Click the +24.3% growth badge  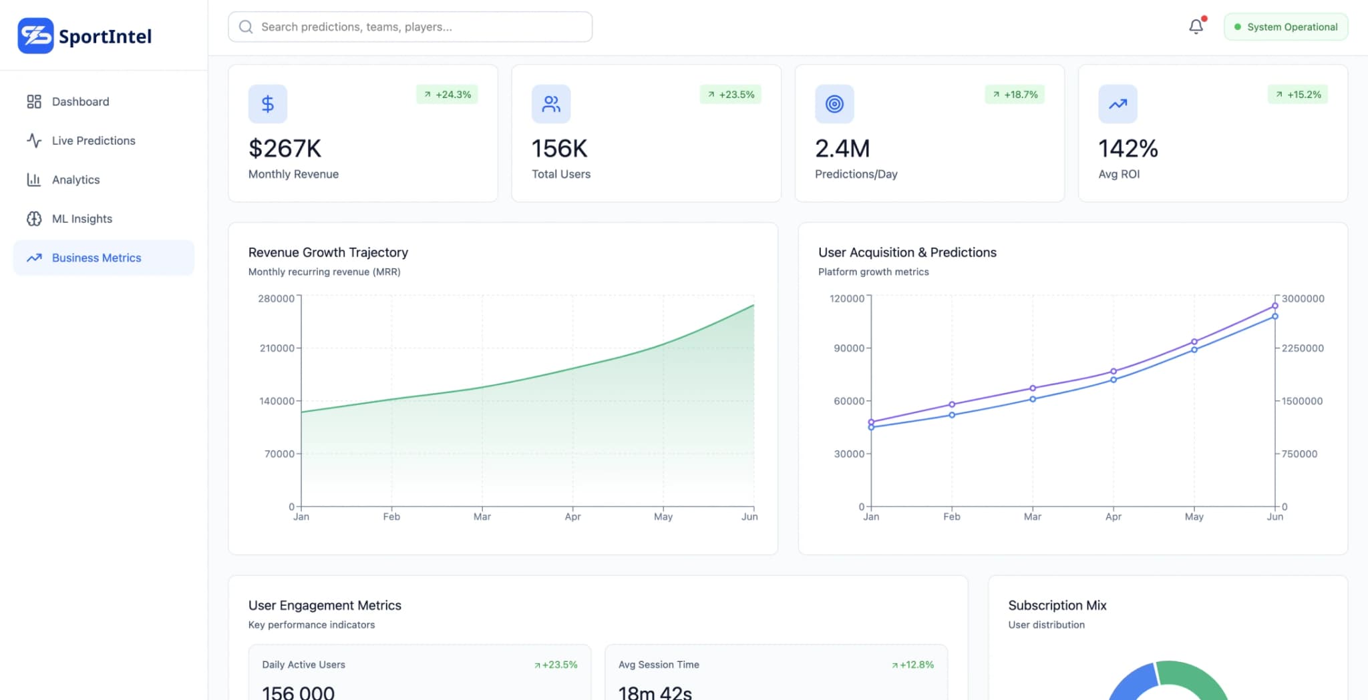448,95
